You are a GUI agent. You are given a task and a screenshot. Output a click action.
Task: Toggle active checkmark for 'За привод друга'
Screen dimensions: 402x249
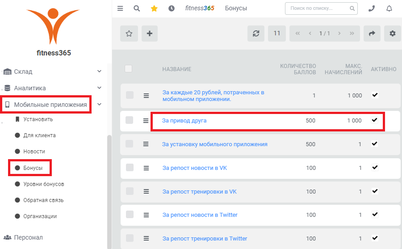[375, 120]
